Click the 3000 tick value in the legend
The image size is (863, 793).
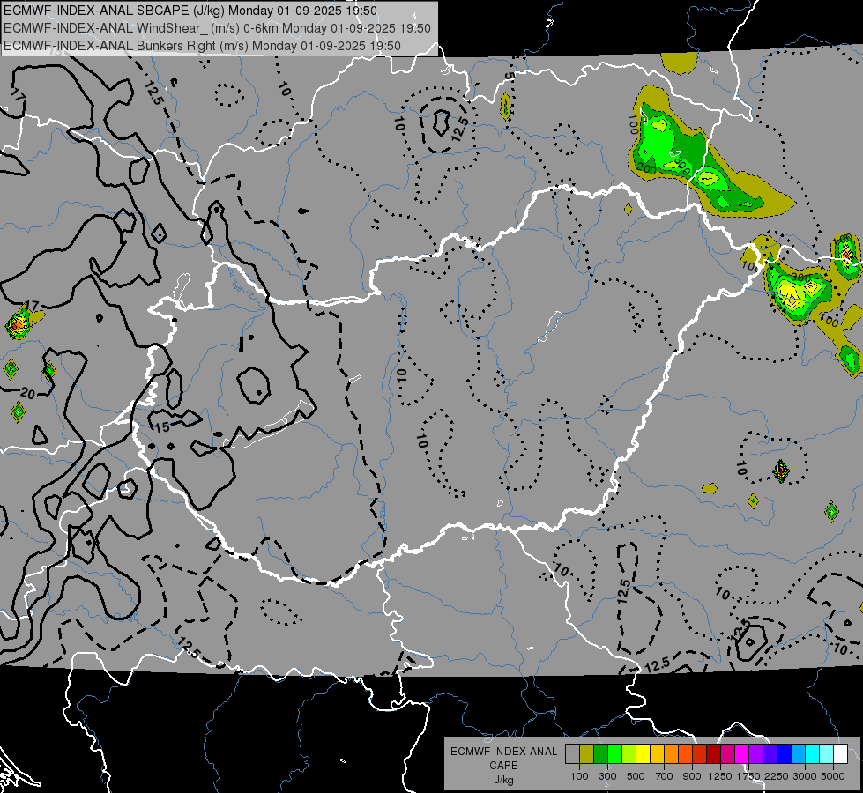[x=805, y=776]
